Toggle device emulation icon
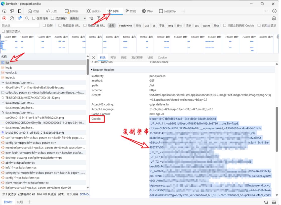 pyautogui.click(x=12, y=11)
